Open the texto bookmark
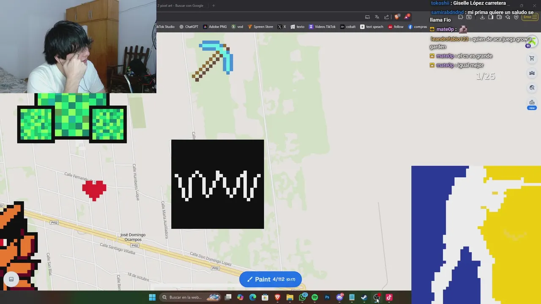 [297, 27]
